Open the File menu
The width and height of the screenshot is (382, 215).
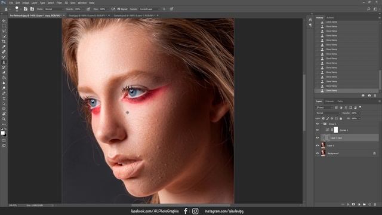click(x=11, y=3)
